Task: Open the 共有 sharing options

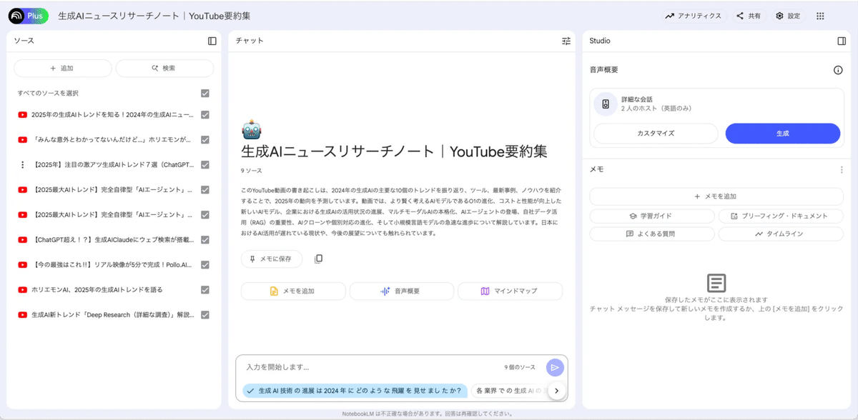Action: point(748,16)
